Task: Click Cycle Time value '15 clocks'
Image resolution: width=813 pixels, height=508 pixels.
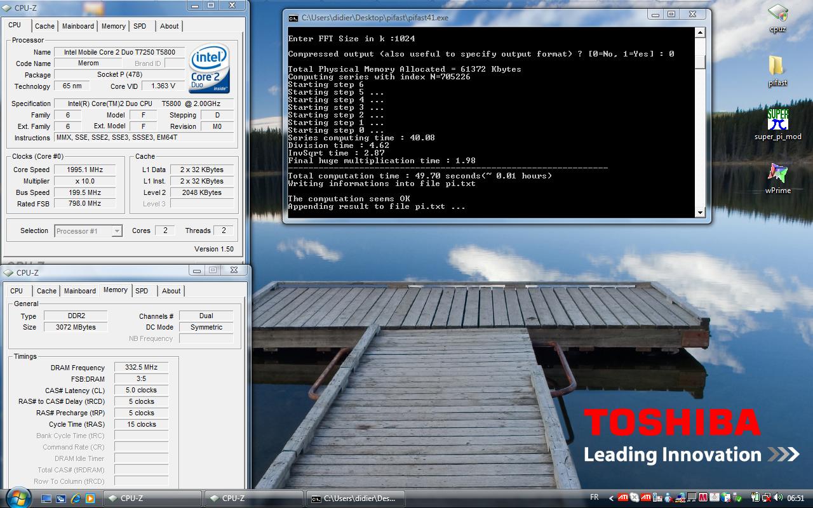Action: [141, 424]
